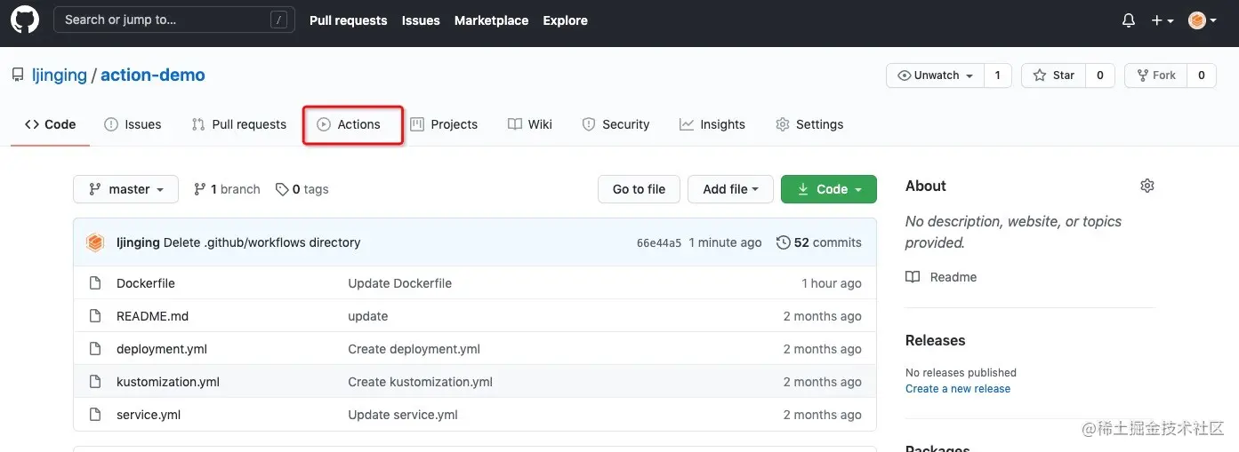Image resolution: width=1239 pixels, height=452 pixels.
Task: Click the service.yml file icon
Action: pos(95,415)
